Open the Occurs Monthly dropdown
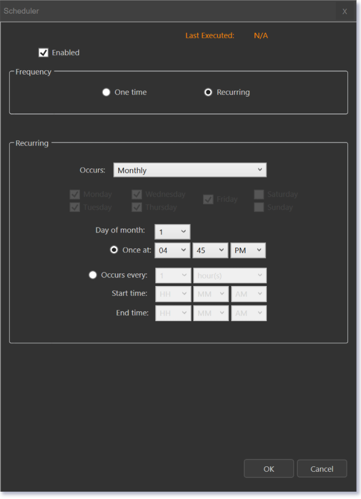This screenshot has width=361, height=499. (190, 170)
